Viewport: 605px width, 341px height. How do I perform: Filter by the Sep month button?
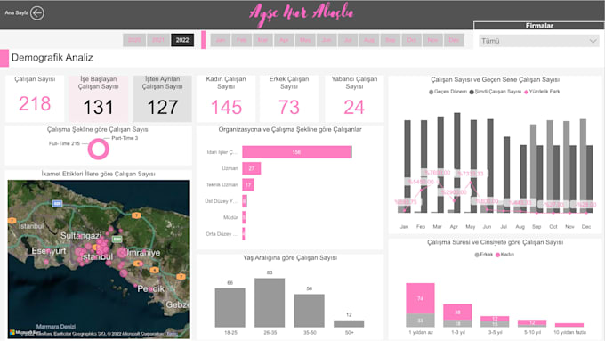390,40
